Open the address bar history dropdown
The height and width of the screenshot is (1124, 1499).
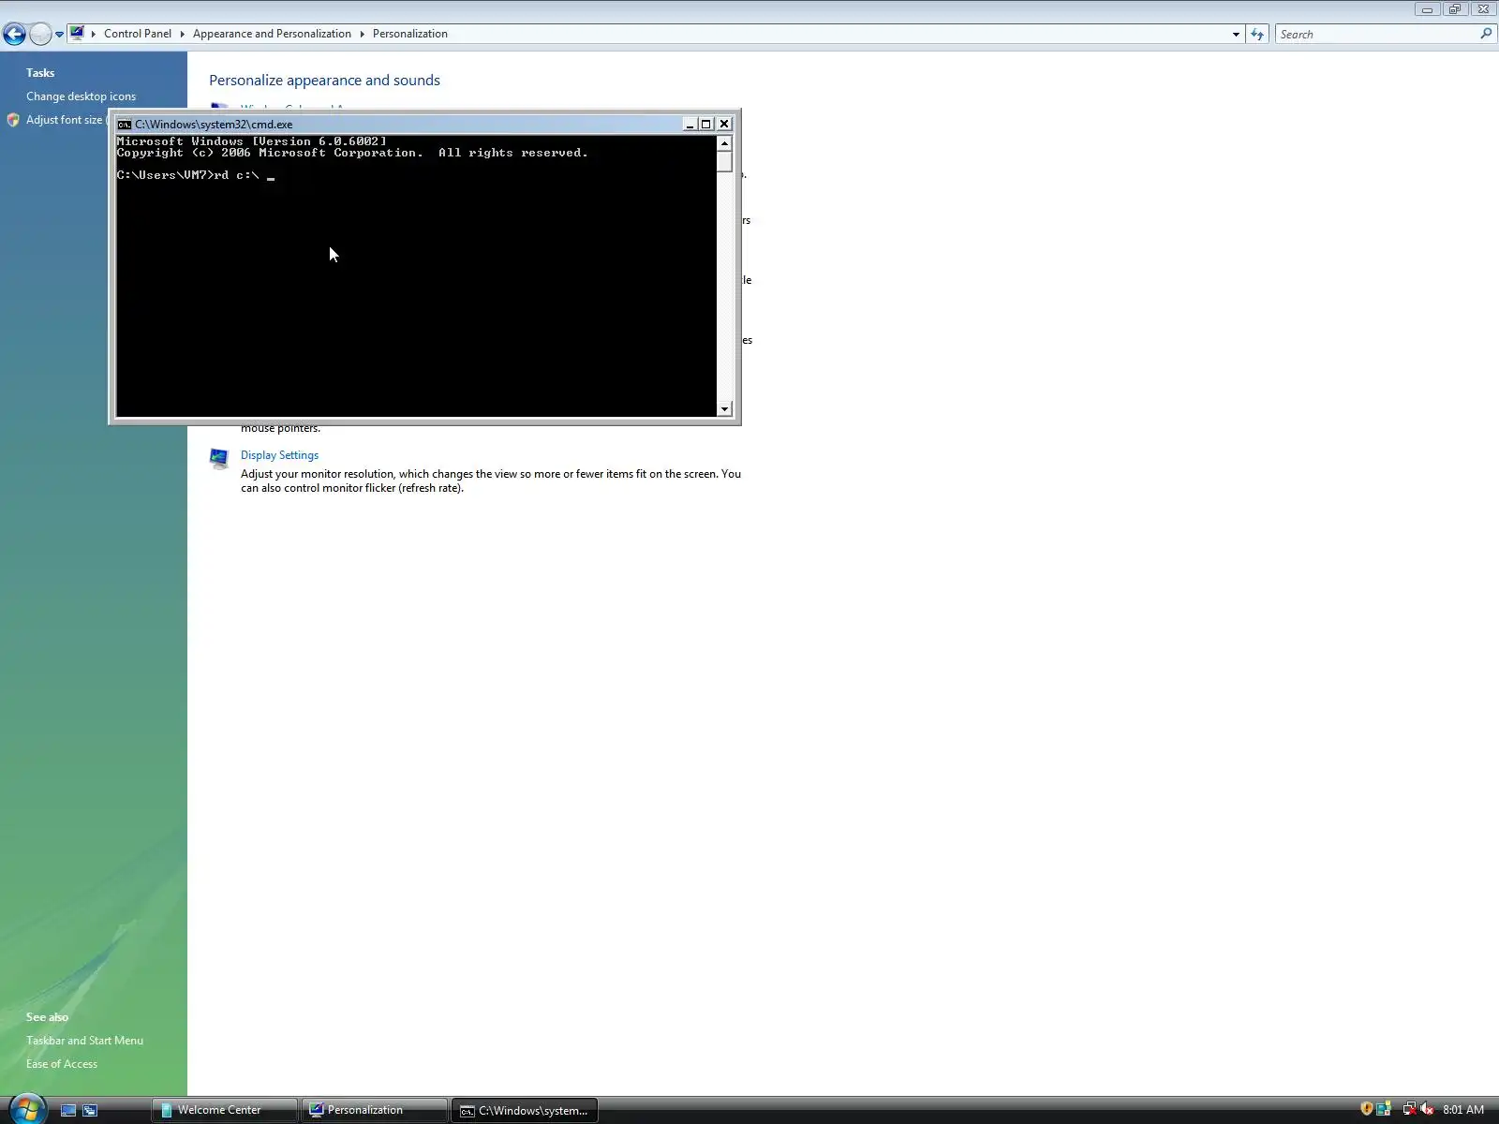[x=1236, y=35]
